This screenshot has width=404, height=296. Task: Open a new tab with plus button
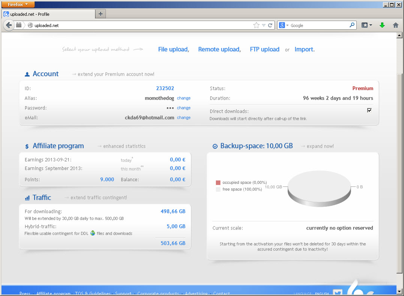tap(101, 14)
